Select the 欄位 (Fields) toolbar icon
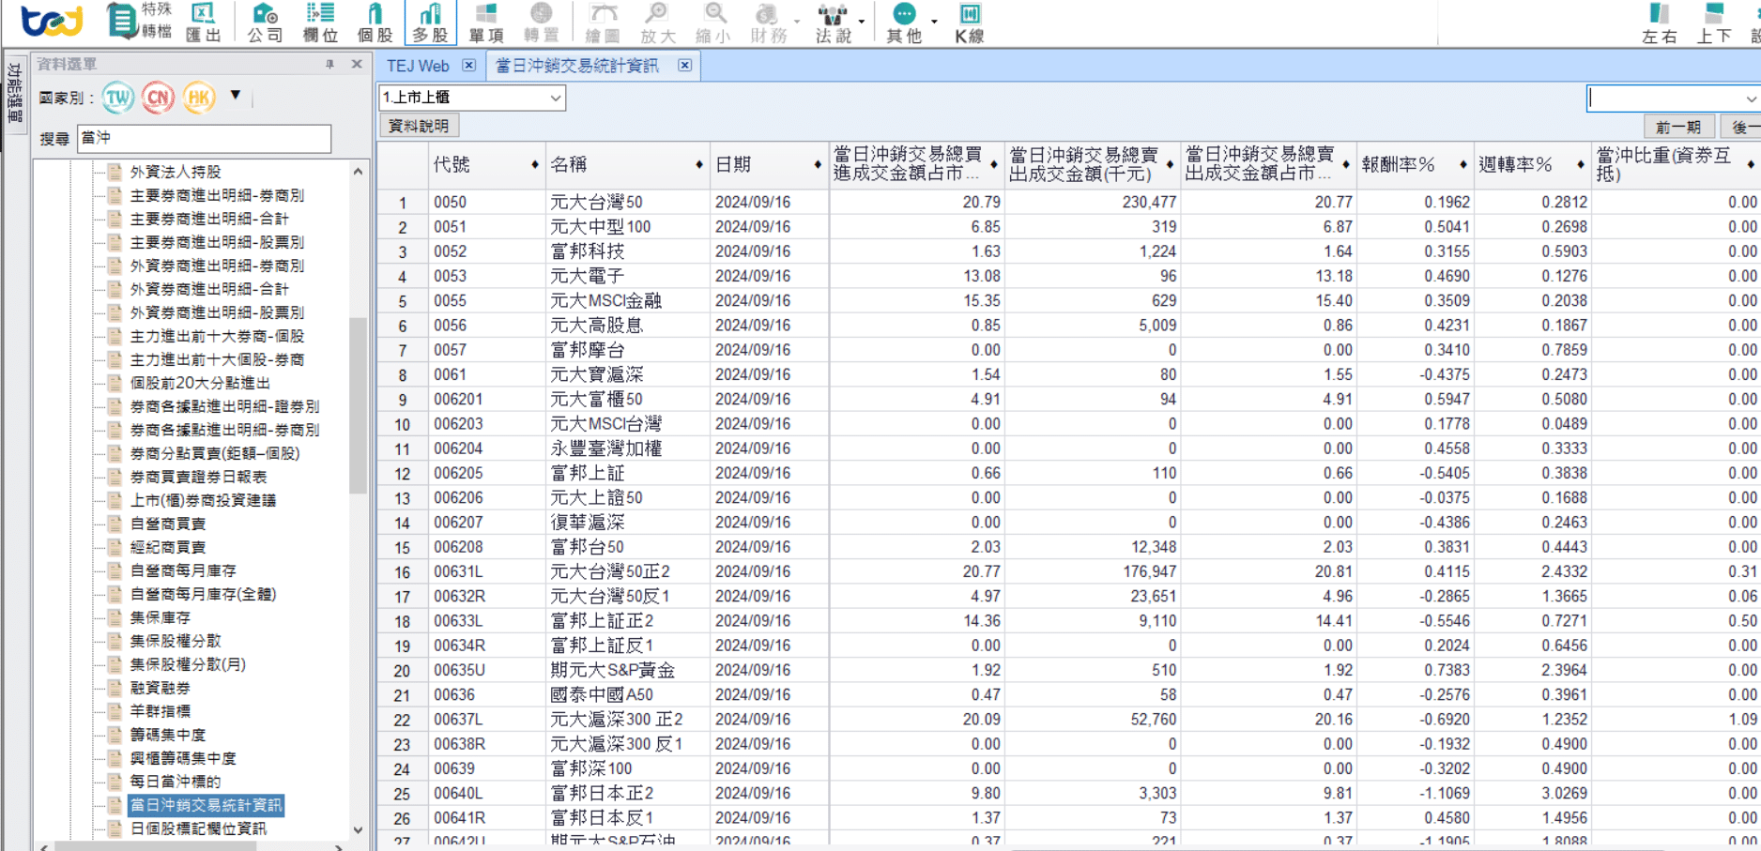The image size is (1761, 851). (320, 23)
